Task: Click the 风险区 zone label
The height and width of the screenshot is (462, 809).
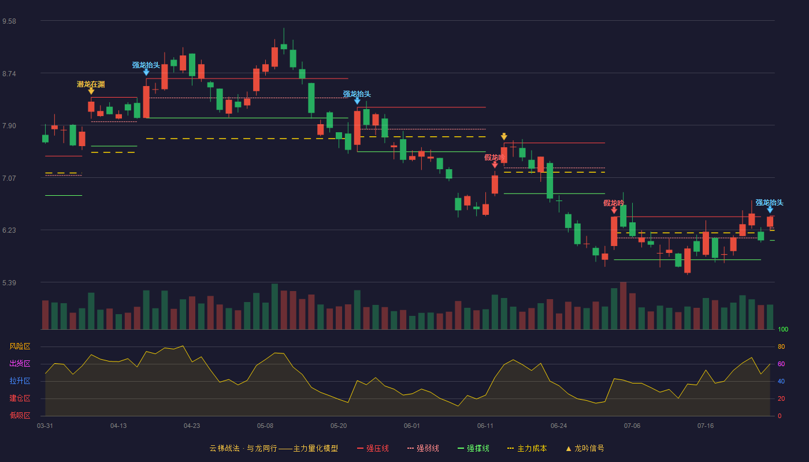Action: click(x=20, y=346)
